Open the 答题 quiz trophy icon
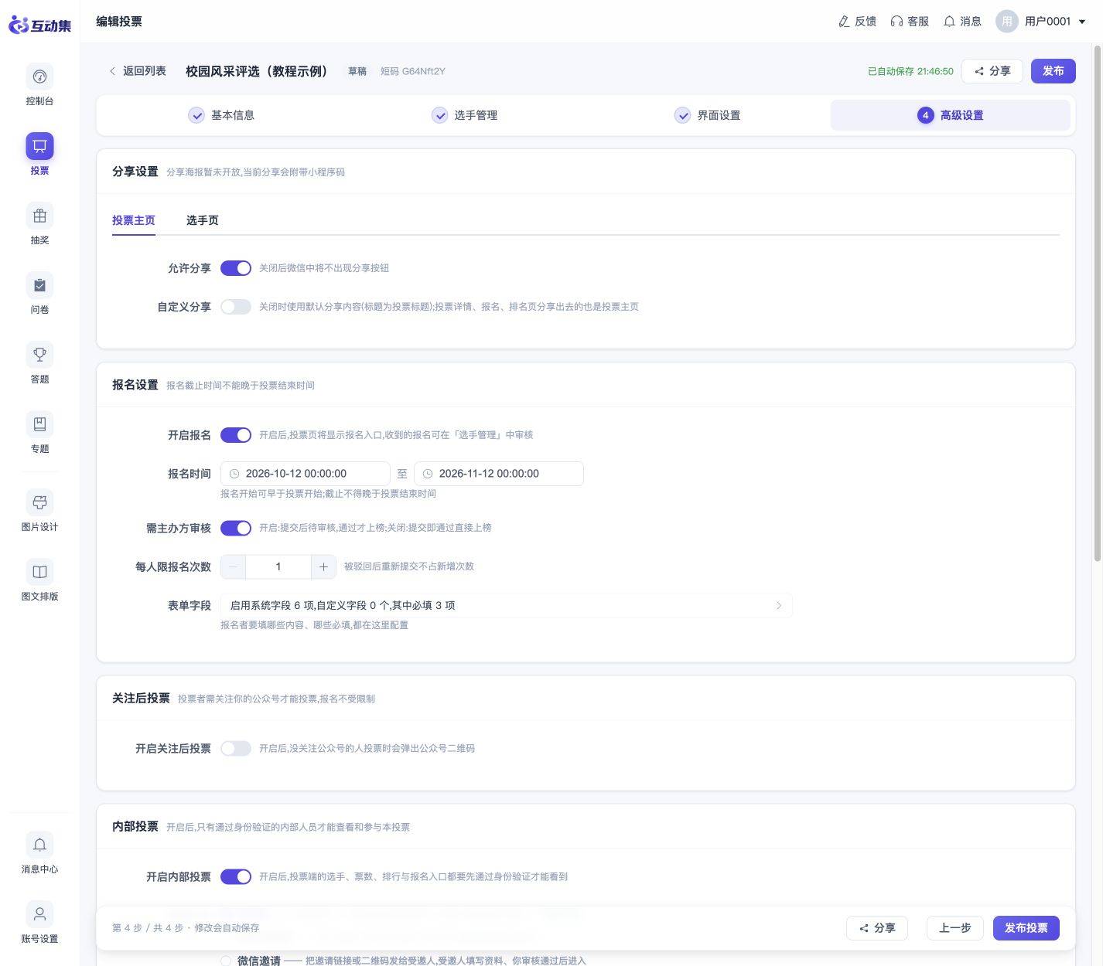The height and width of the screenshot is (966, 1103). 39,355
